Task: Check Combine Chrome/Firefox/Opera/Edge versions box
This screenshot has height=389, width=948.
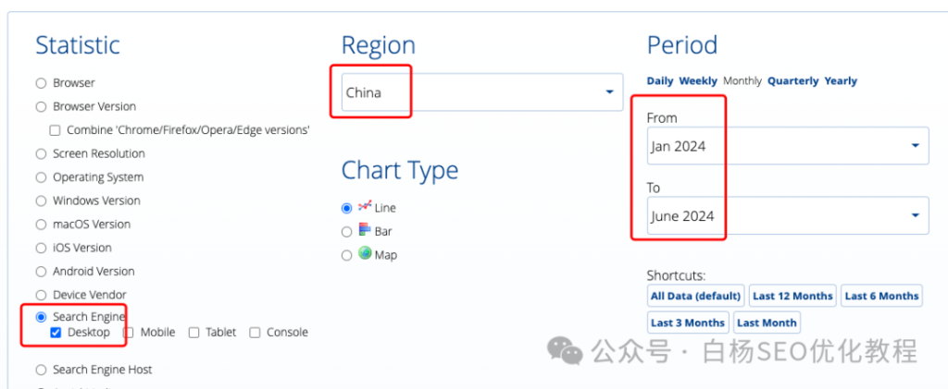Action: (x=55, y=129)
